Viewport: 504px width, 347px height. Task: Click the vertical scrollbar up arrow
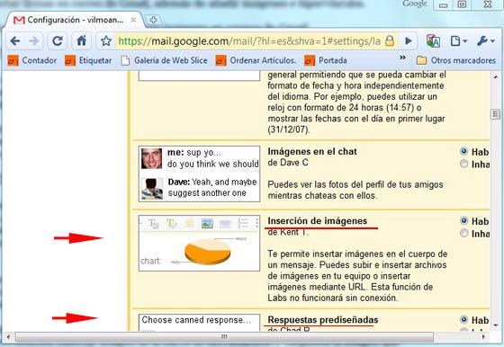pyautogui.click(x=495, y=77)
